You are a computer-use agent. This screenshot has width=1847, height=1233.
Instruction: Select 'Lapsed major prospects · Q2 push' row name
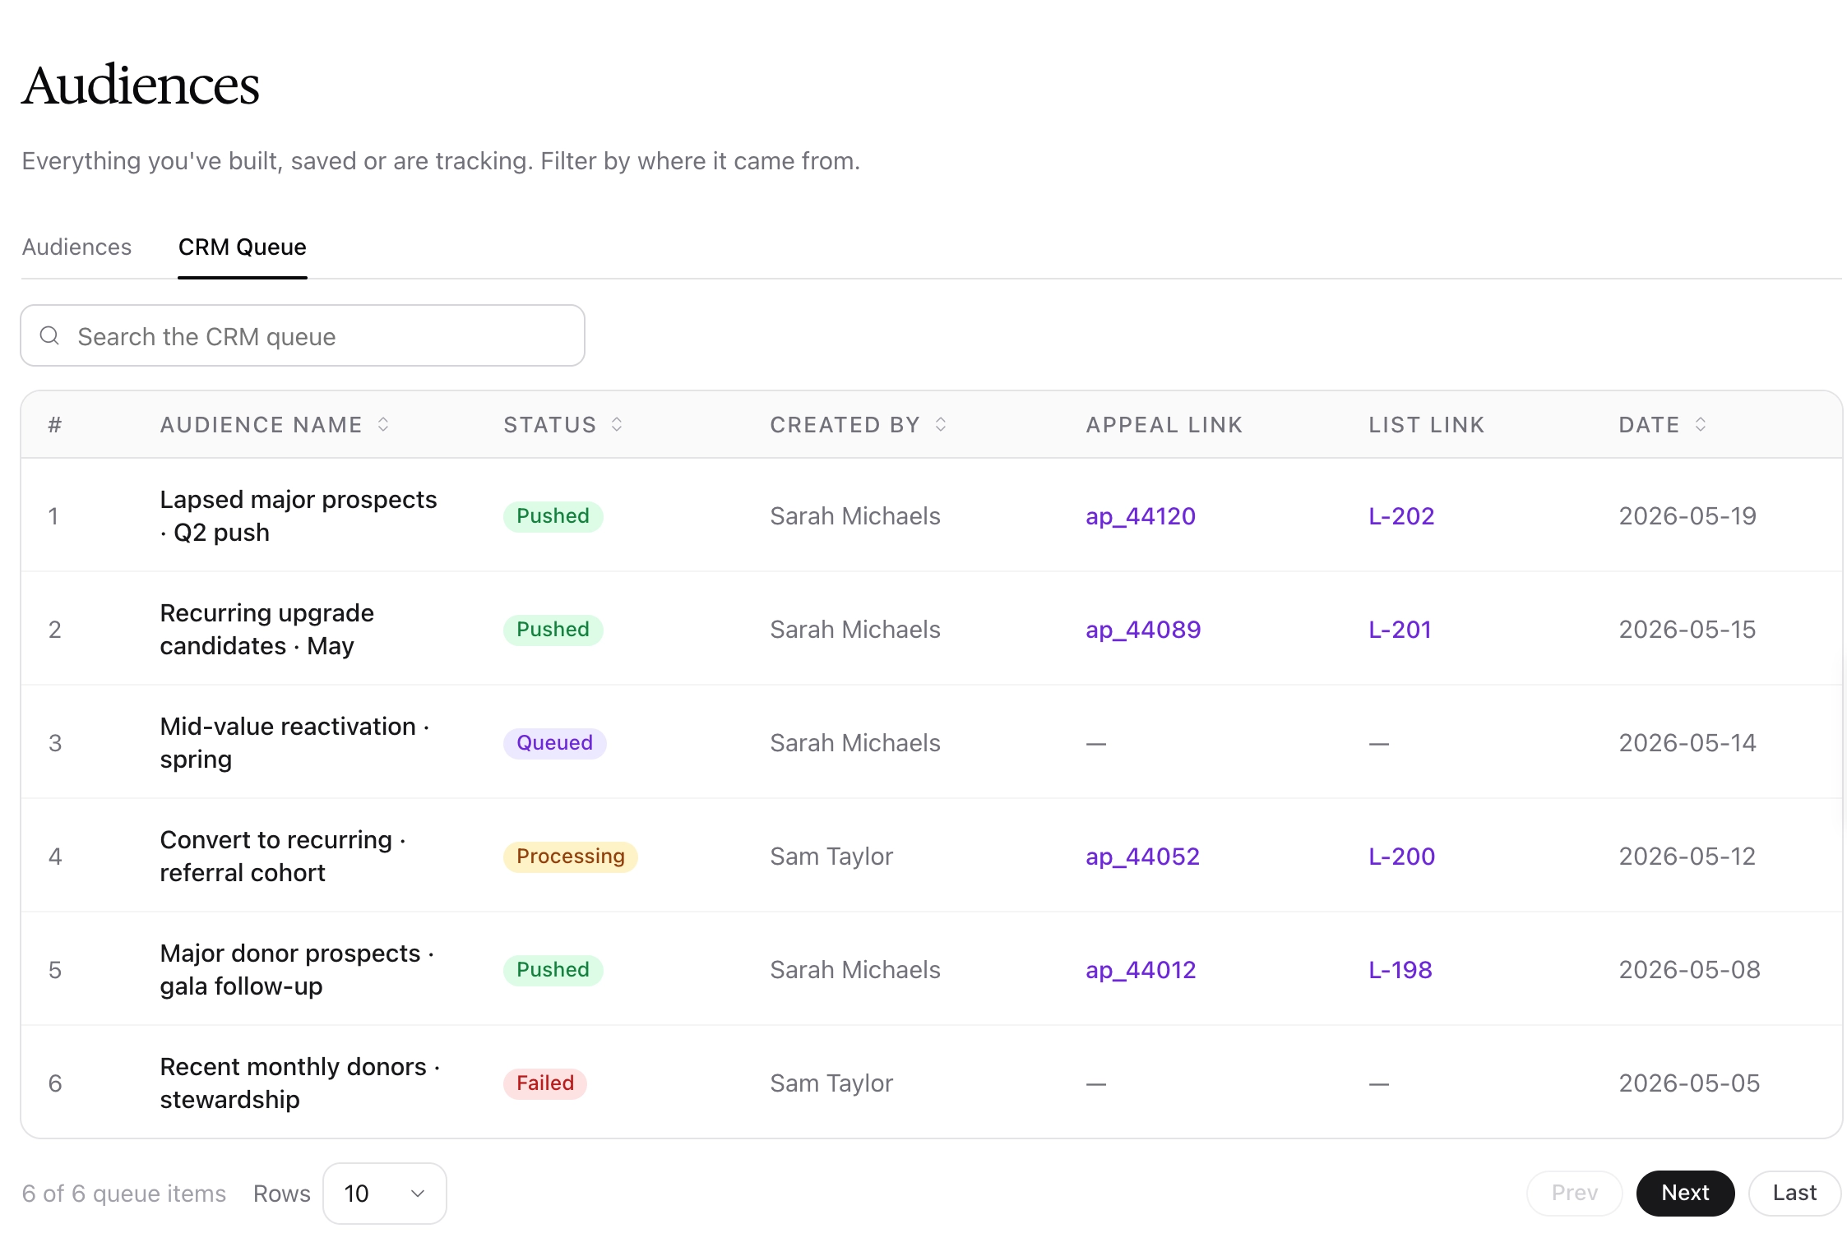(299, 515)
